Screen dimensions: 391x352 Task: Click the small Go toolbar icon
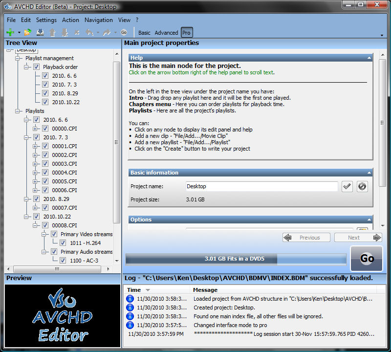pyautogui.click(x=124, y=32)
